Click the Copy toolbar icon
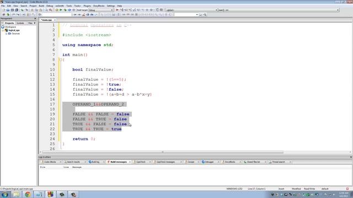Image resolution: width=353 pixels, height=198 pixels. (36, 10)
